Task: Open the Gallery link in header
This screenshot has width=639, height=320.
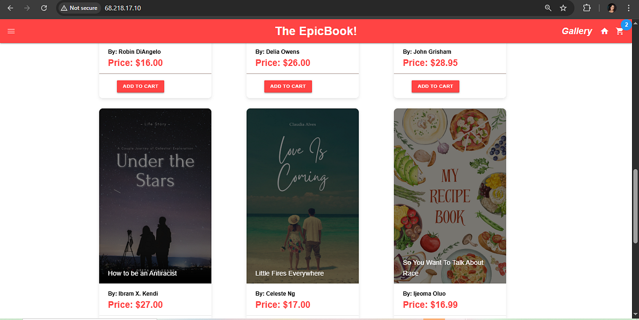Action: tap(577, 31)
